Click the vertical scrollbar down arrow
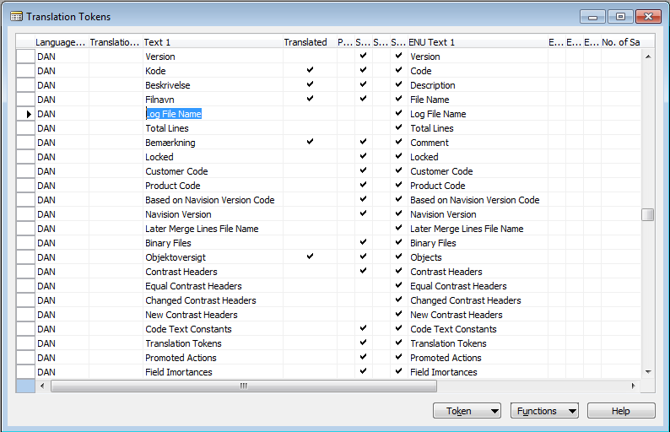Screen dimensions: 670x432 pyautogui.click(x=647, y=371)
